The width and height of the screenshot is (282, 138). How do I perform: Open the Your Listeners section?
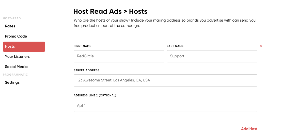pyautogui.click(x=17, y=57)
